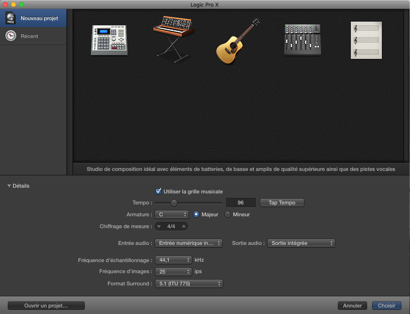Select the mixer console template icon
This screenshot has height=314, width=410.
(302, 40)
